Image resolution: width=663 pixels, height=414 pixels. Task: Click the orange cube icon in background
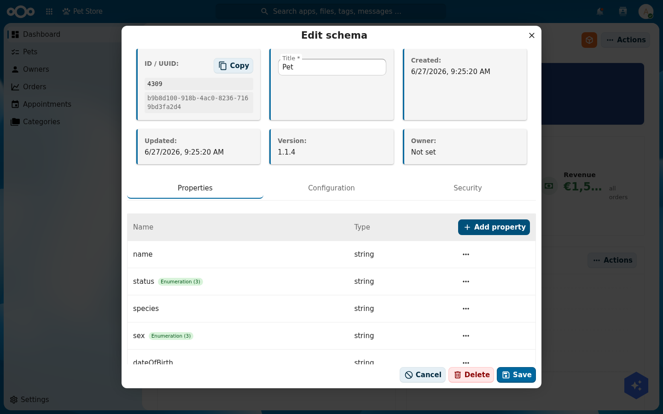pos(589,40)
